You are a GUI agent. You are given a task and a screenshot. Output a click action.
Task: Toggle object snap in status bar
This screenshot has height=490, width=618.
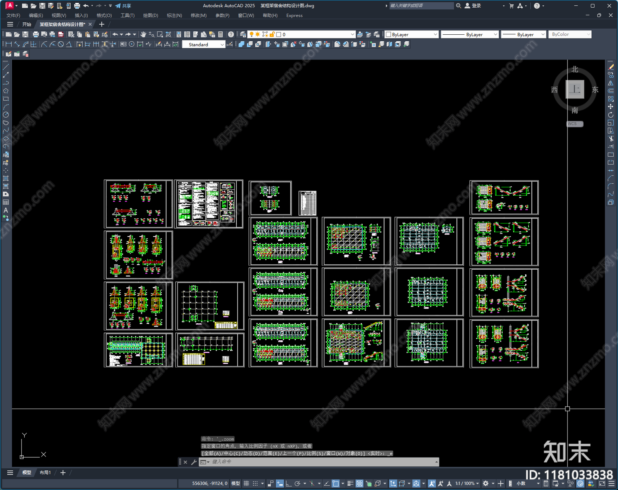(336, 483)
